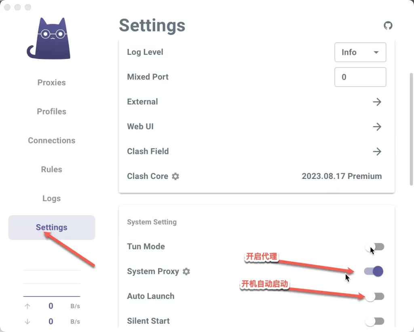Screen dimensions: 414x332
Task: Disable the System Proxy switch
Action: tap(374, 271)
